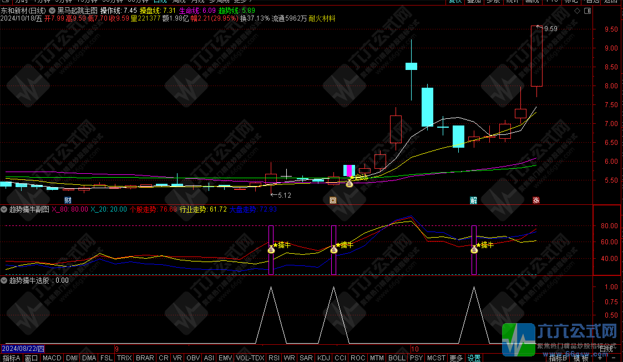Click the 模板 template button
Viewport: 623px width, 362px height.
[x=581, y=358]
